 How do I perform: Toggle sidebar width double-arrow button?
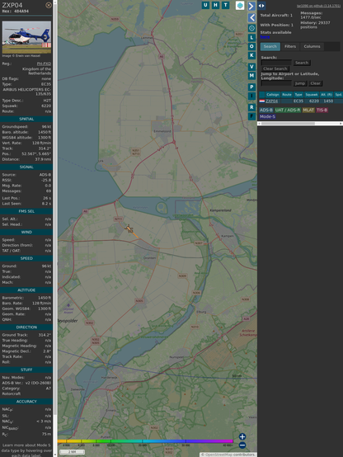(x=261, y=6)
